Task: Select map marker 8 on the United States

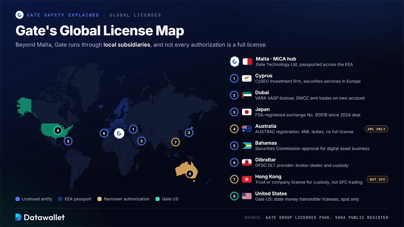Action: click(58, 130)
